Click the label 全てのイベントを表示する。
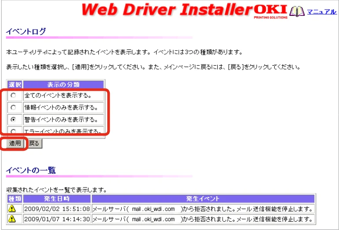339x230 pixels. 58,95
